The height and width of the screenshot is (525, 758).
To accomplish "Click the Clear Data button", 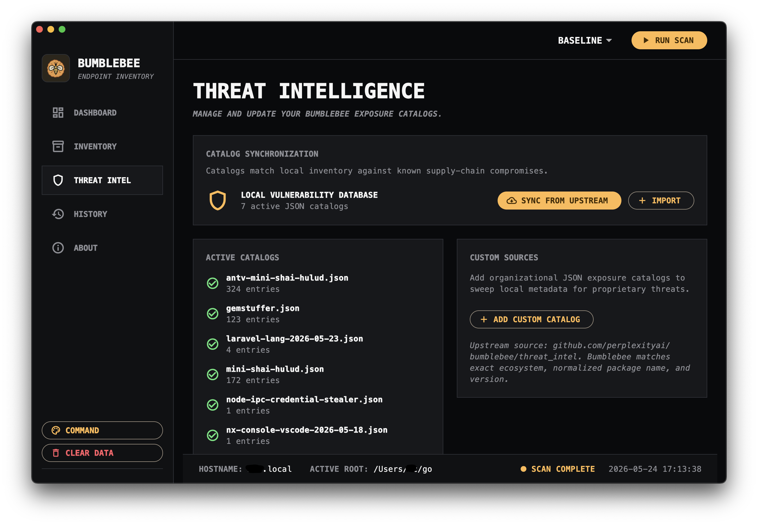I will (x=102, y=453).
